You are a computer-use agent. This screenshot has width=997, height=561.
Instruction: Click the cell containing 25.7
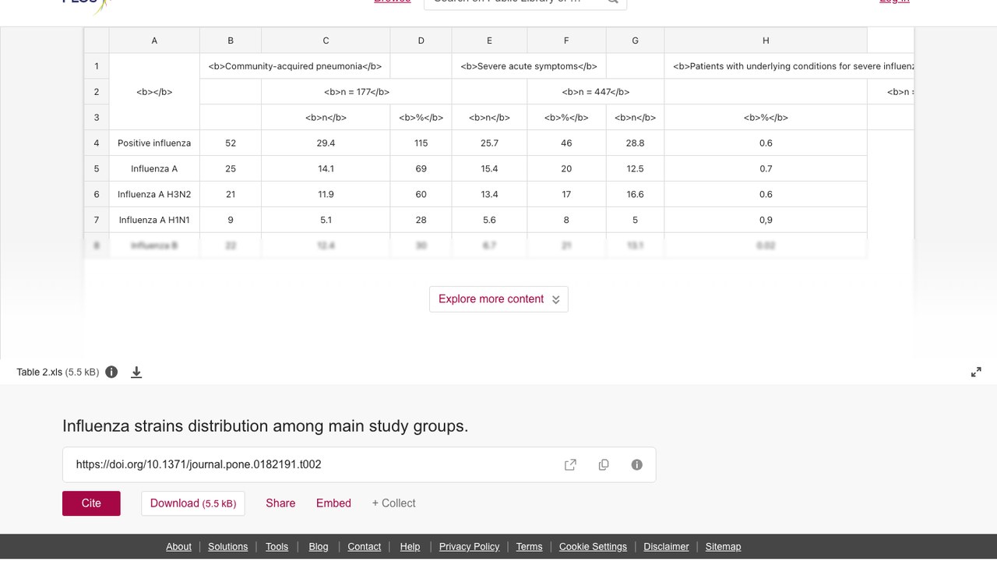[x=489, y=143]
